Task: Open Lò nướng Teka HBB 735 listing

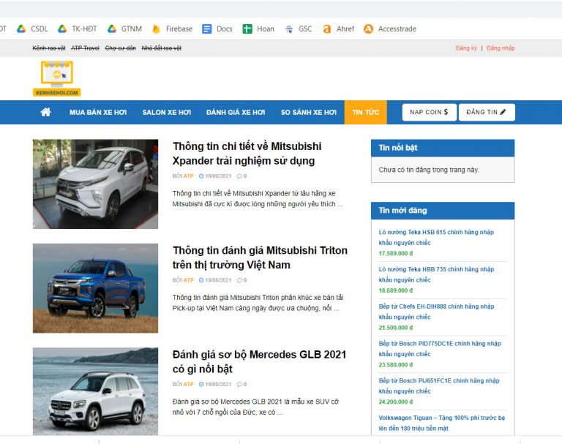Action: [436, 274]
